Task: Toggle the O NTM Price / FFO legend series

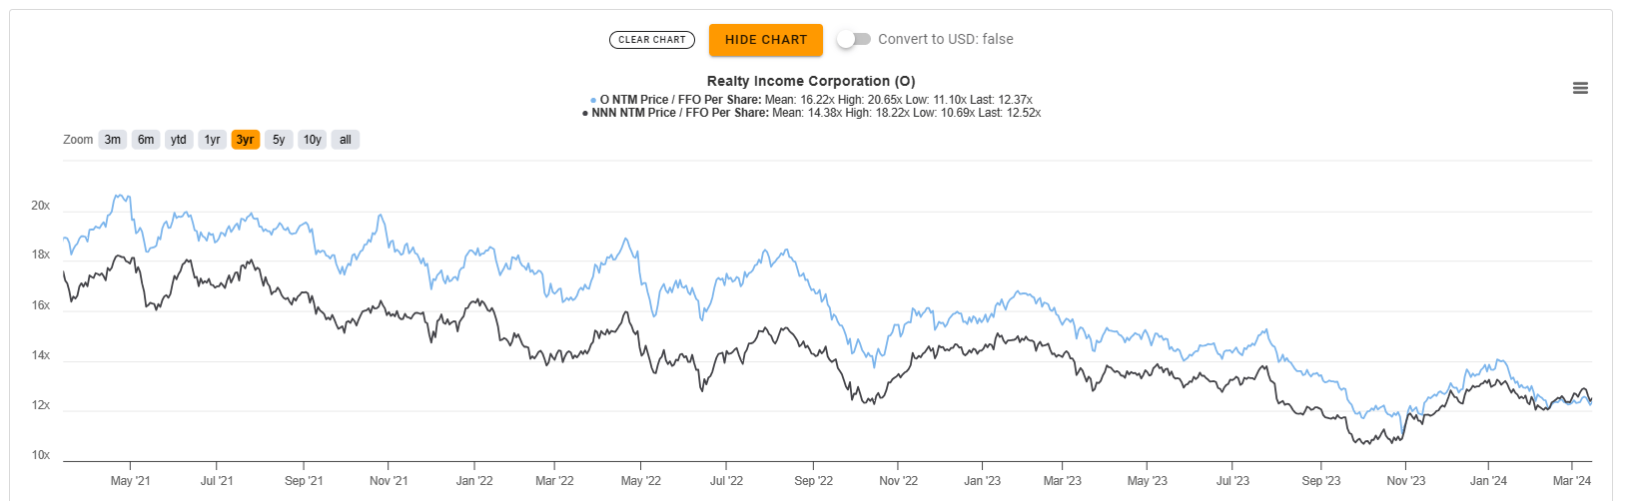Action: (x=812, y=100)
